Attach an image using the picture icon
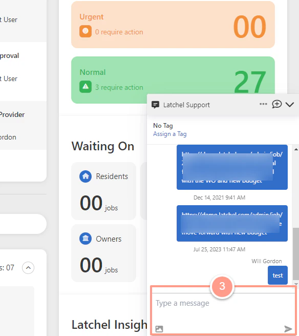Viewport: 299px width, 336px height. (x=159, y=329)
